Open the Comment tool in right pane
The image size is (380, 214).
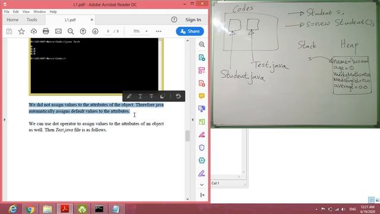(202, 96)
